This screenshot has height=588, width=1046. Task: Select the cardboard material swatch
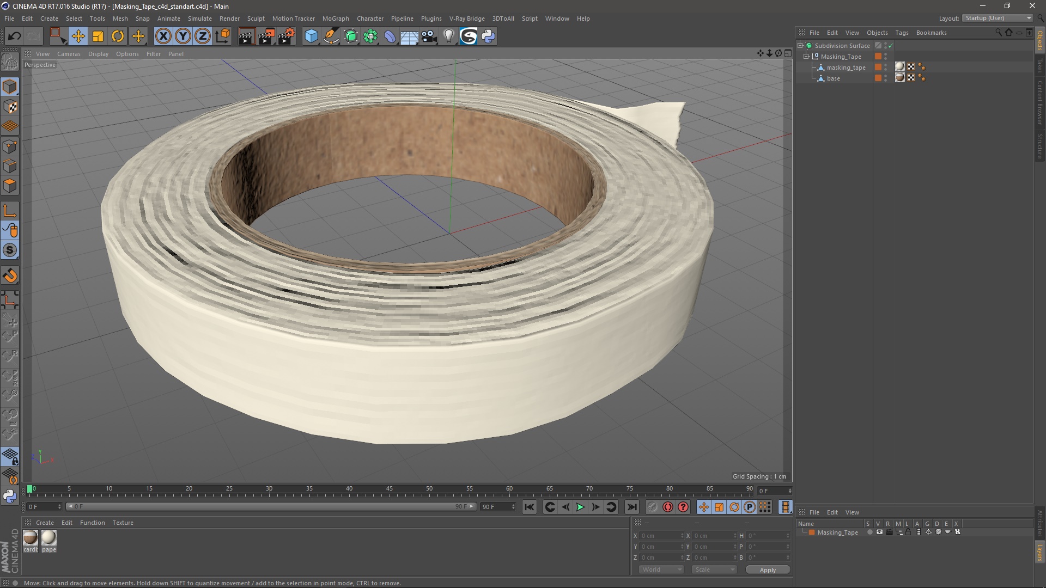(31, 538)
